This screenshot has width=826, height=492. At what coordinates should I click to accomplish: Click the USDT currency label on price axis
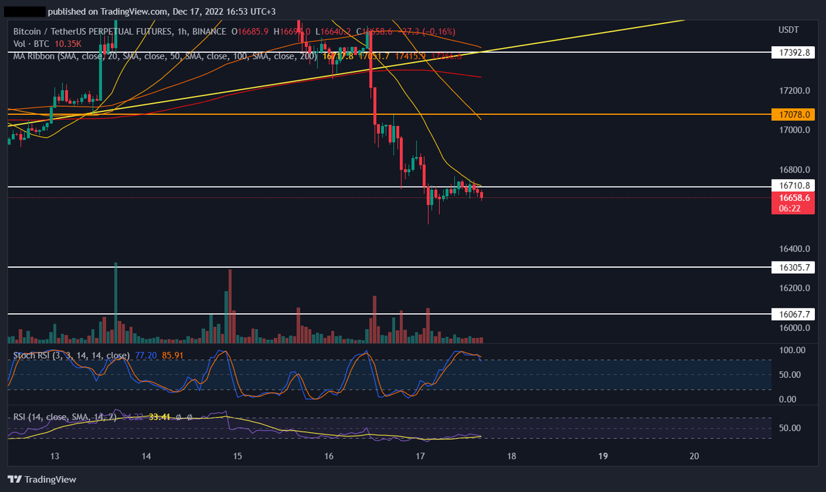787,31
